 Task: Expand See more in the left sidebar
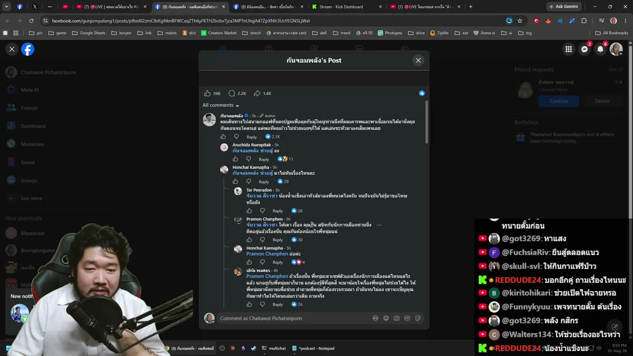31,198
